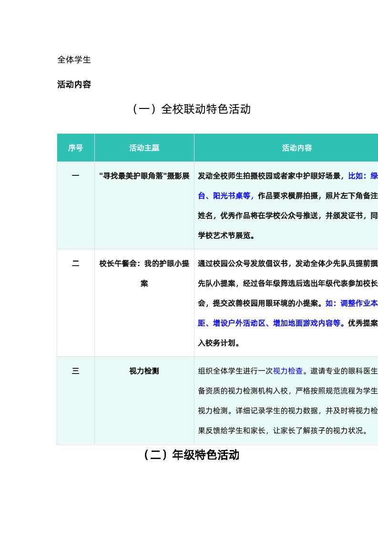Click row number "三" in the table

(75, 371)
